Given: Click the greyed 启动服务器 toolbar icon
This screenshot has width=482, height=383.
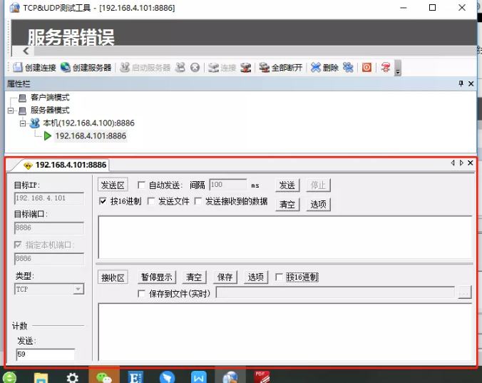Looking at the screenshot, I should (x=125, y=67).
